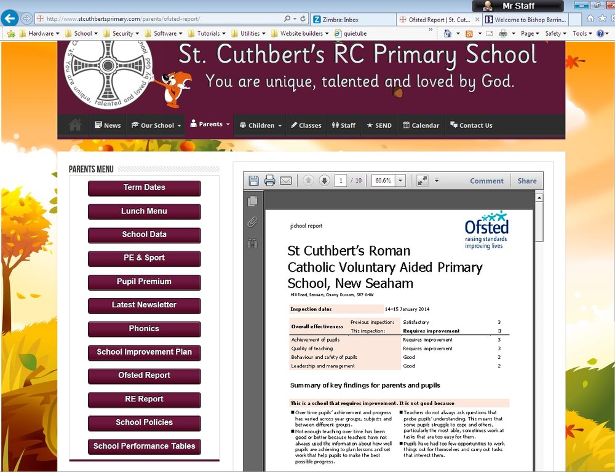Expand the Our School navigation menu
615x472 pixels.
[156, 125]
